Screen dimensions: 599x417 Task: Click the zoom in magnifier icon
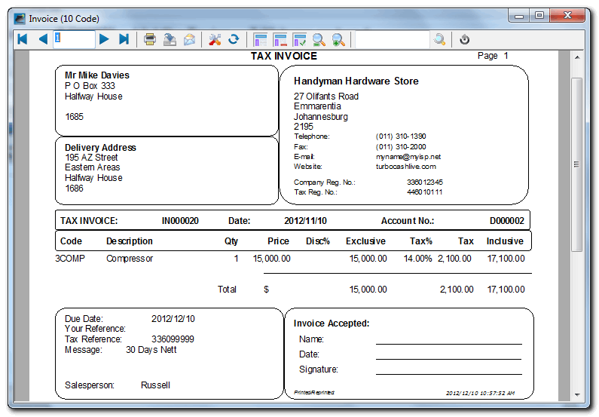(338, 39)
